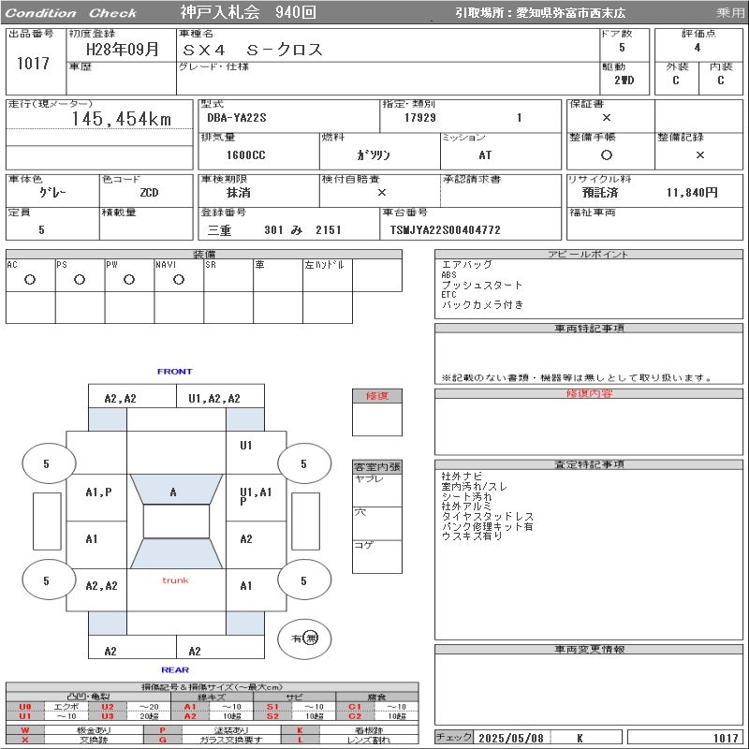Click the chassis number TSMJYA22S00404772
This screenshot has width=749, height=749.
click(x=445, y=229)
